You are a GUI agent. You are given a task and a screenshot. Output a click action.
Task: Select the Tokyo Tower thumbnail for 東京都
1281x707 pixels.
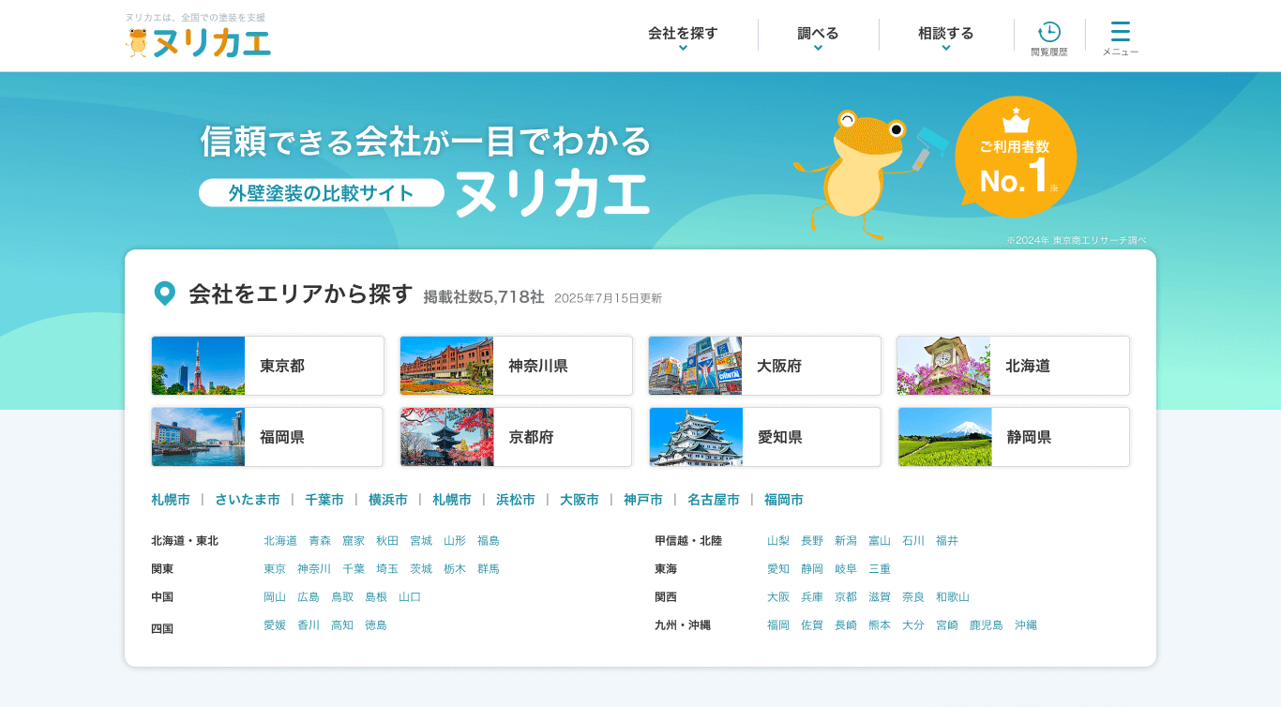(x=198, y=366)
